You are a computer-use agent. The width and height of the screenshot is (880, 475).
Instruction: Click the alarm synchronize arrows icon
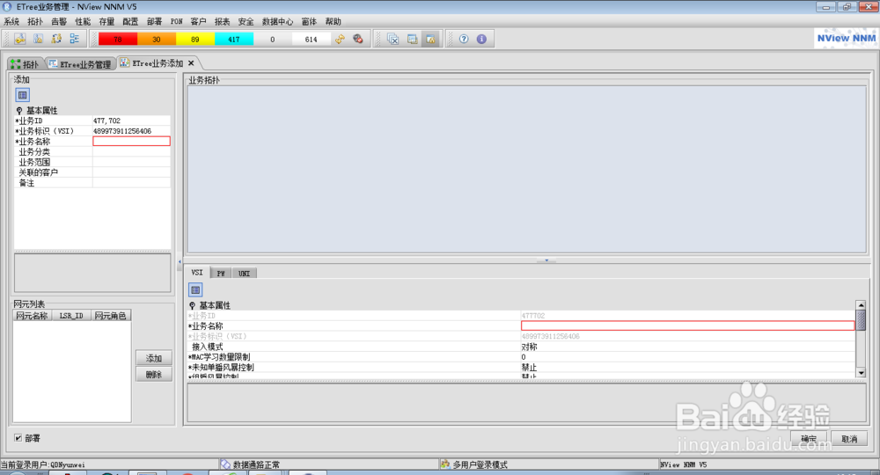tap(340, 39)
